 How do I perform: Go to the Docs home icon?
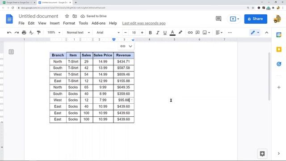9,19
